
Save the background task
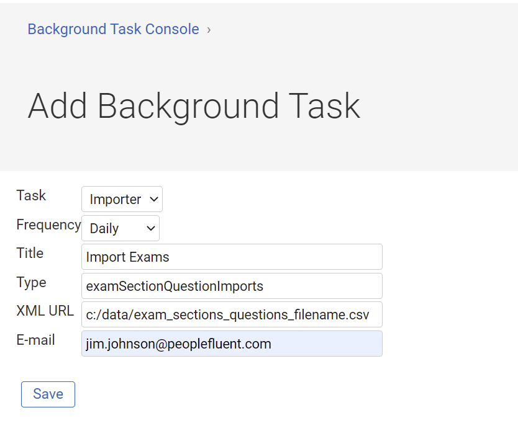click(x=48, y=394)
